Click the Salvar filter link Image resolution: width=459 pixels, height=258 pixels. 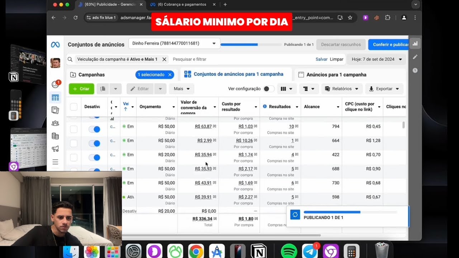(x=321, y=59)
